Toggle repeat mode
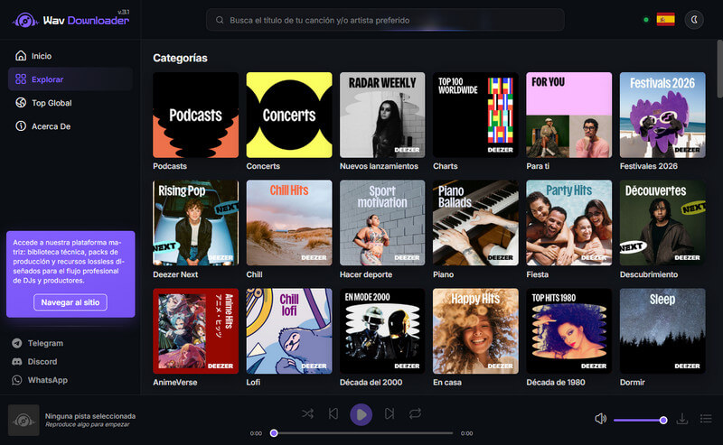This screenshot has height=445, width=723. [415, 413]
